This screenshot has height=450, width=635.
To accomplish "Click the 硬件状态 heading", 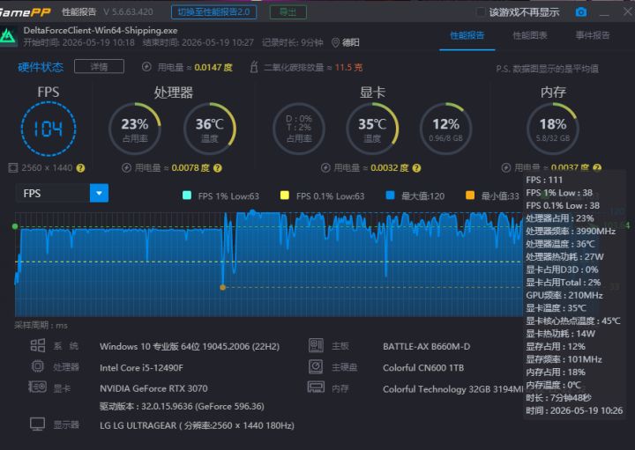I will [x=41, y=67].
